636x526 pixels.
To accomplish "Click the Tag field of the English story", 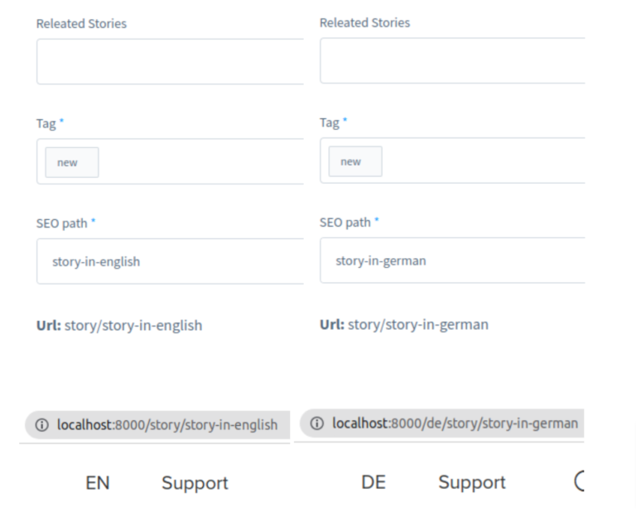I will [x=199, y=162].
